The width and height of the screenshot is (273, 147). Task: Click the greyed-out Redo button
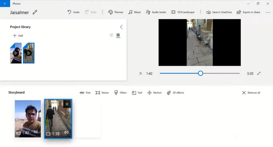click(91, 12)
